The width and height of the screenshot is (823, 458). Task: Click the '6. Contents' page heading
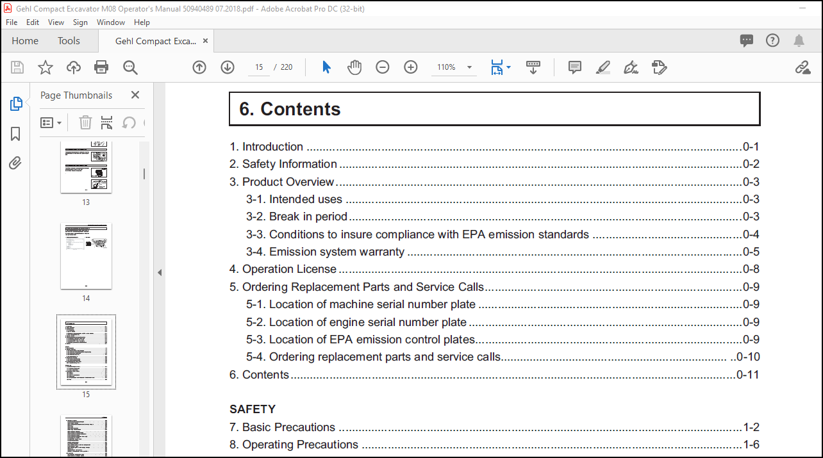click(290, 109)
